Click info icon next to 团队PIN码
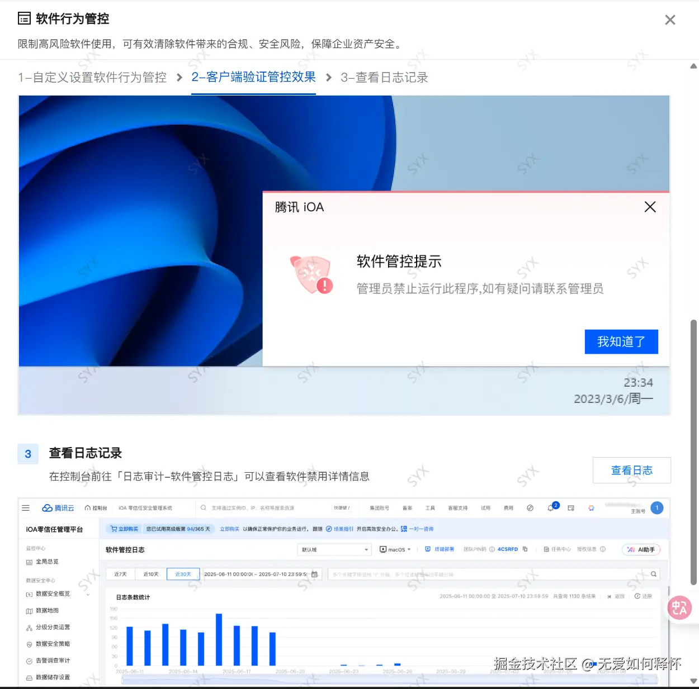Image resolution: width=699 pixels, height=689 pixels. point(492,549)
